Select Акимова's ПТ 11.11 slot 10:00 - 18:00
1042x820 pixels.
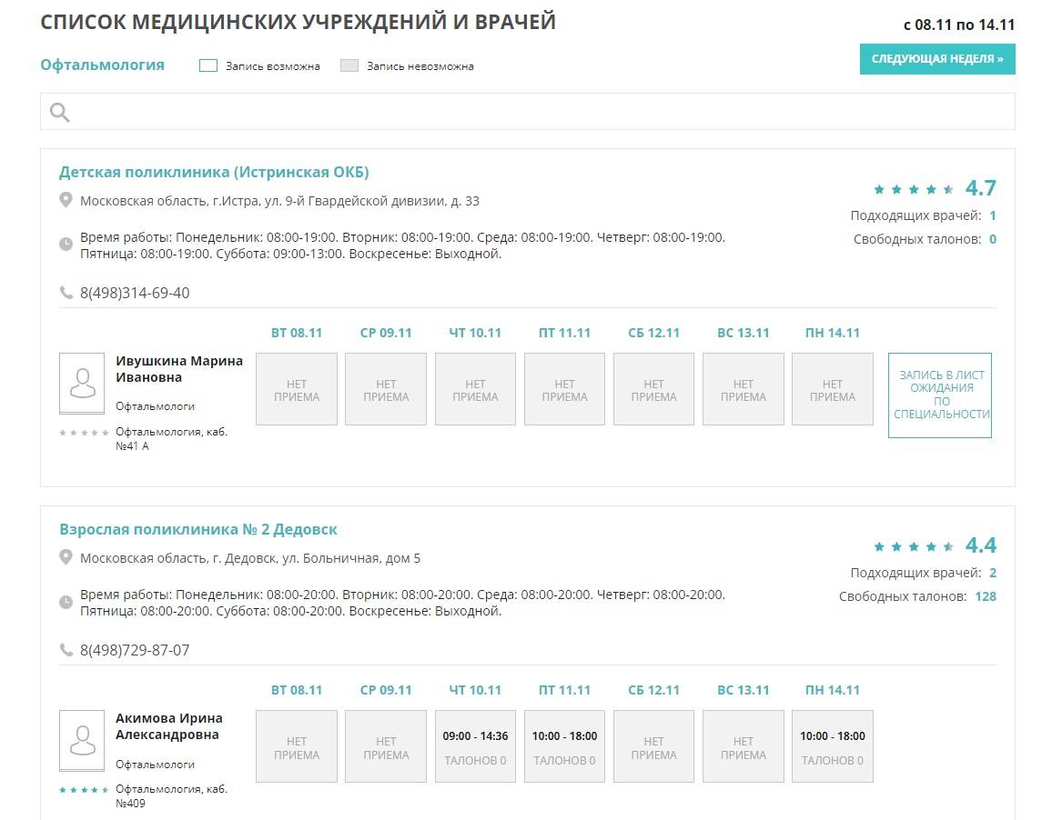pyautogui.click(x=564, y=746)
